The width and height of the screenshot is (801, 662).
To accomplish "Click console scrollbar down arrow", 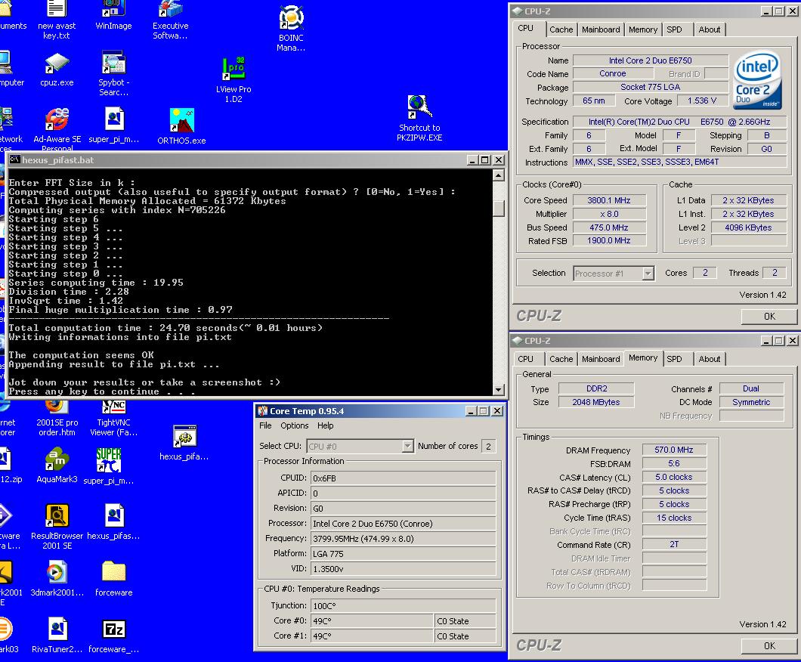I will [x=499, y=390].
